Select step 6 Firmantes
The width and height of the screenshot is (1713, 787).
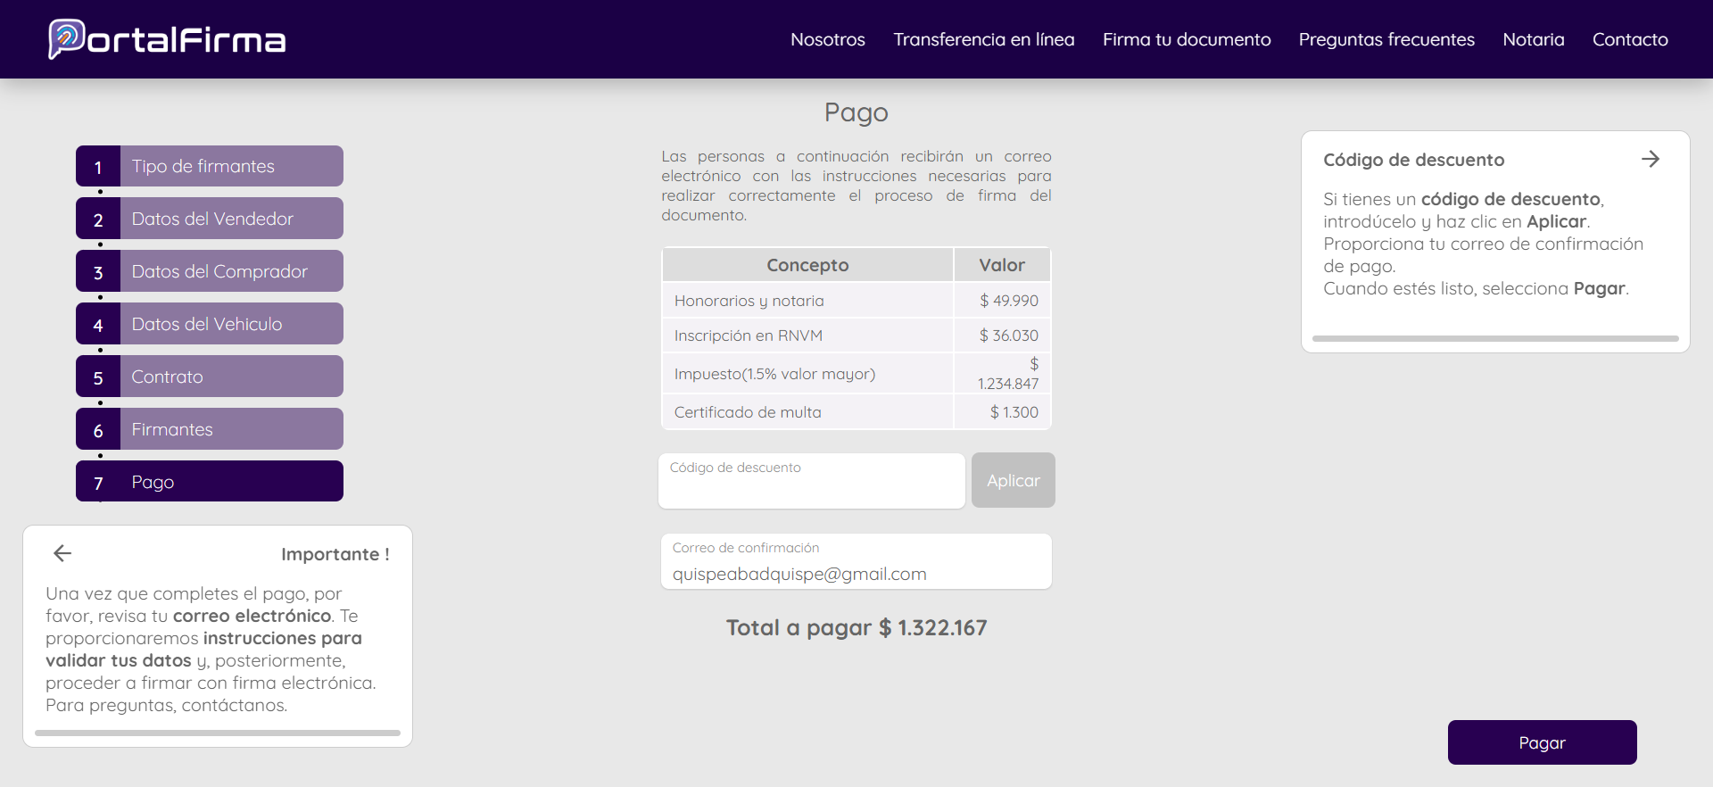click(210, 429)
